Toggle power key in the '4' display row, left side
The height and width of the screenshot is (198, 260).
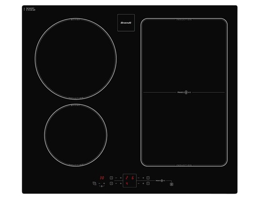coord(111,184)
